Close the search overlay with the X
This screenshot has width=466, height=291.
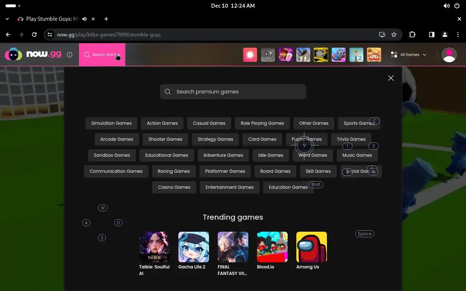tap(391, 78)
